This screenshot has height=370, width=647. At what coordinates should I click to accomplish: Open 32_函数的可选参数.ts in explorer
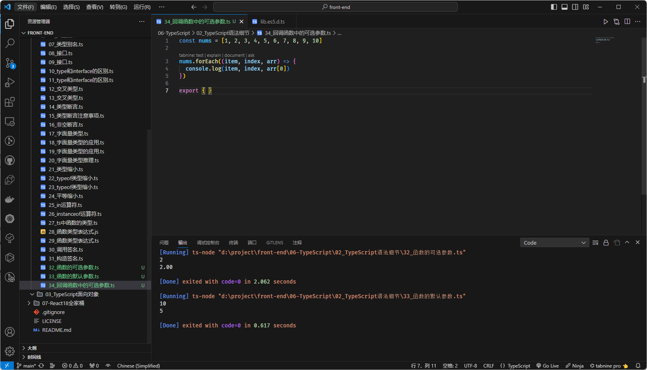[74, 267]
